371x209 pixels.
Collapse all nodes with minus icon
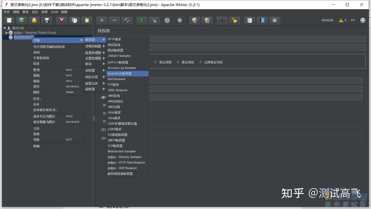[114, 20]
